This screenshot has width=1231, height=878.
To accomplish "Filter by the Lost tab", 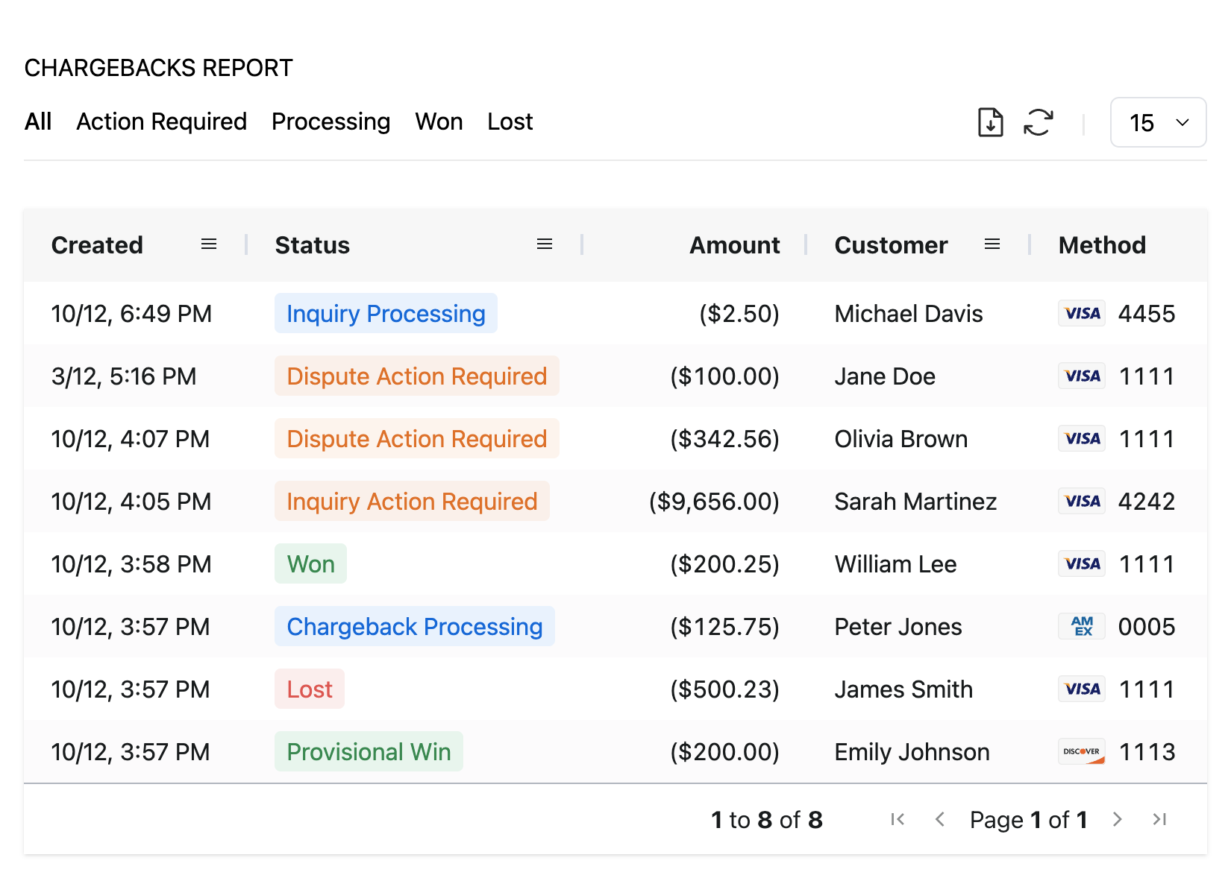I will (510, 121).
